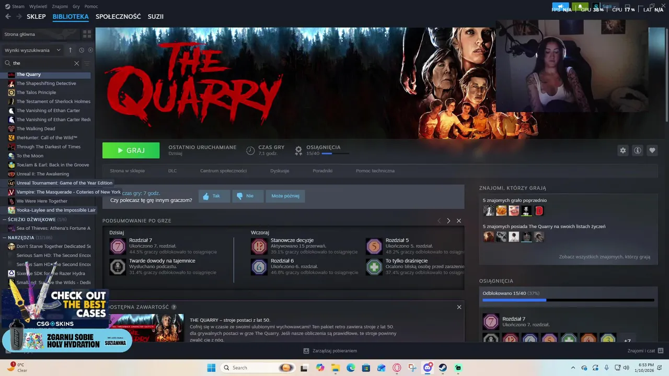
Task: Open Strona w sklepie link
Action: coord(127,171)
